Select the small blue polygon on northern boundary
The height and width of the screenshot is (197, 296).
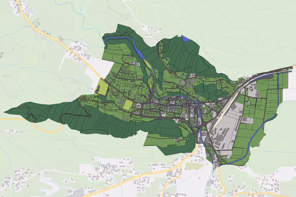click(x=185, y=38)
